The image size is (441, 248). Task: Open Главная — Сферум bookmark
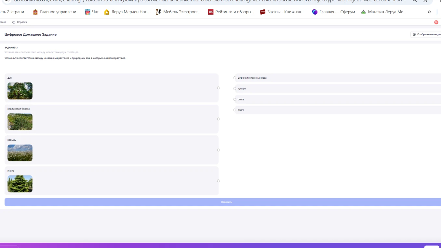[333, 12]
